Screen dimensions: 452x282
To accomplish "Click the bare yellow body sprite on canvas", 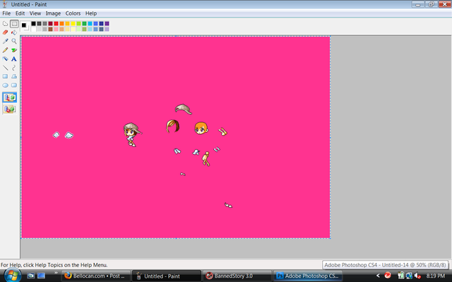I will (206, 159).
